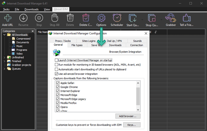Click browser list scroll down arrow
This screenshot has height=131, width=207.
pyautogui.click(x=138, y=110)
